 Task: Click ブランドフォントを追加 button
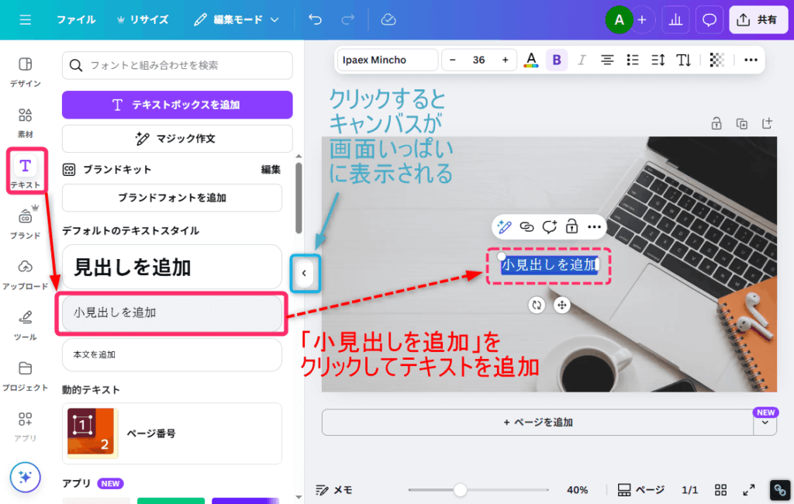[x=172, y=198]
